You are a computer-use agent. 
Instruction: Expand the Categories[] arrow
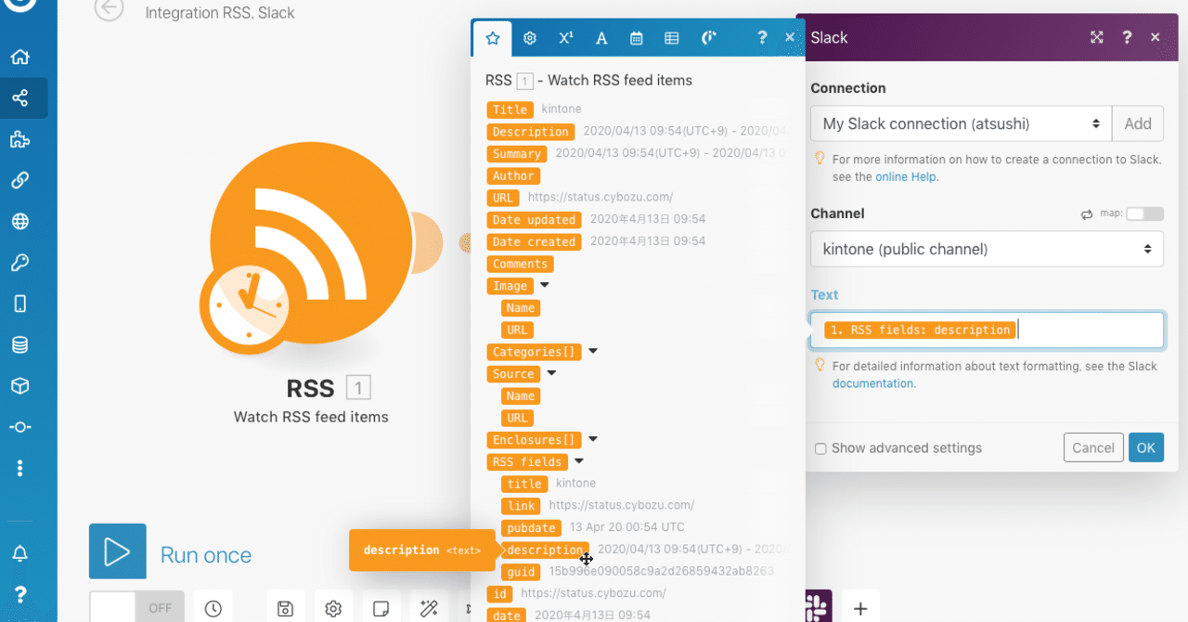(593, 352)
